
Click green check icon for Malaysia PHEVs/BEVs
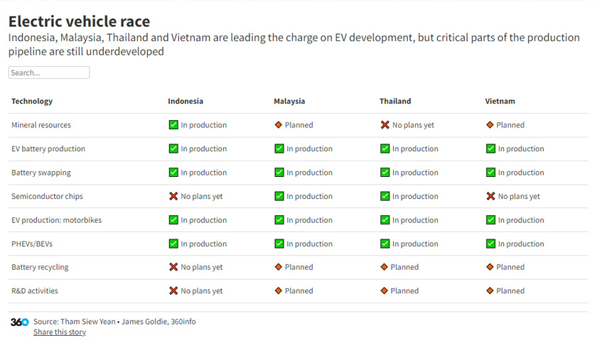(x=279, y=244)
